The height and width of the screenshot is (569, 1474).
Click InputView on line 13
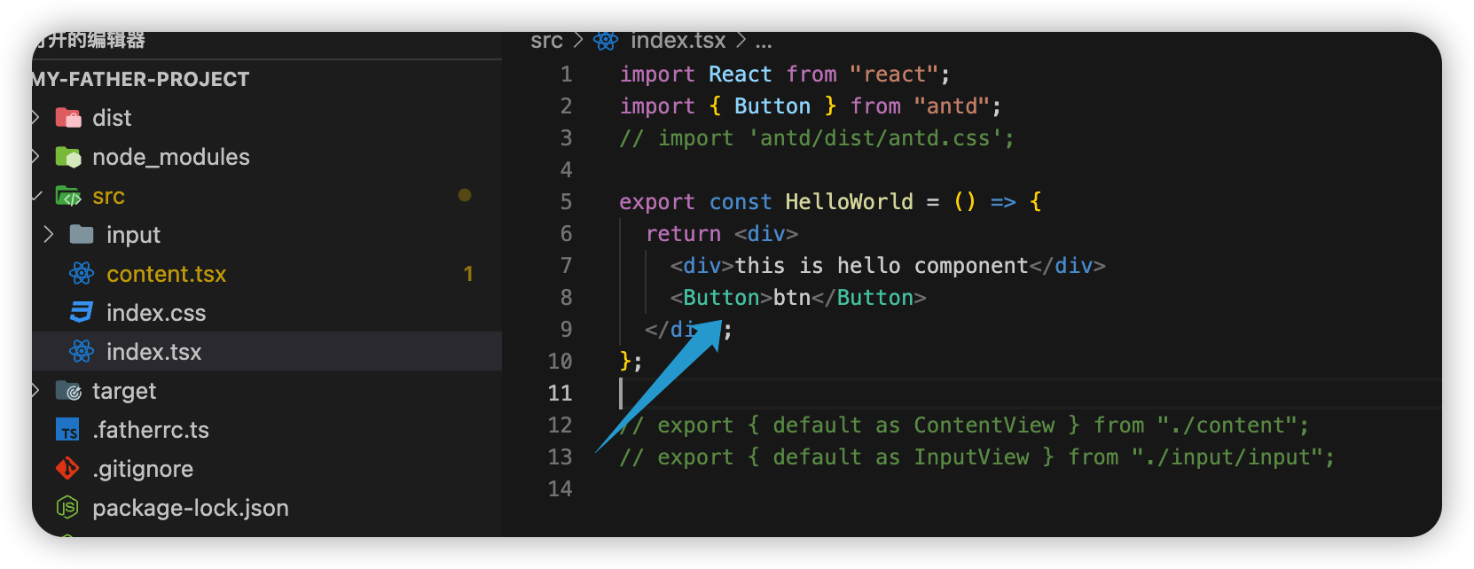tap(971, 457)
